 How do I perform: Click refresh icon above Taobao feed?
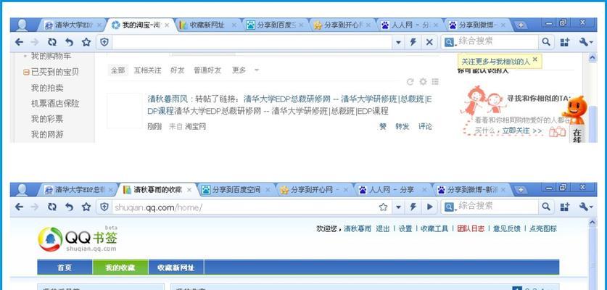(x=410, y=82)
